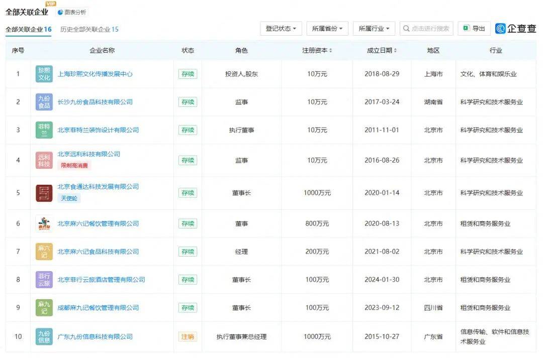Click the 注销 status badge in row 10

coord(188,337)
